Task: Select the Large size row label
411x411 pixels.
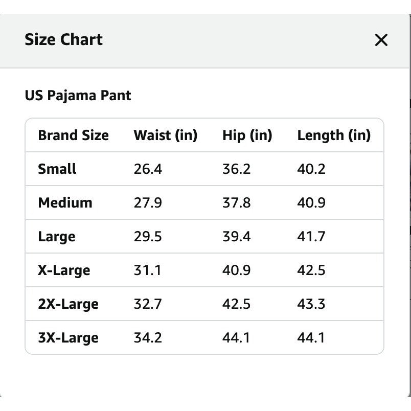Action: click(x=57, y=237)
